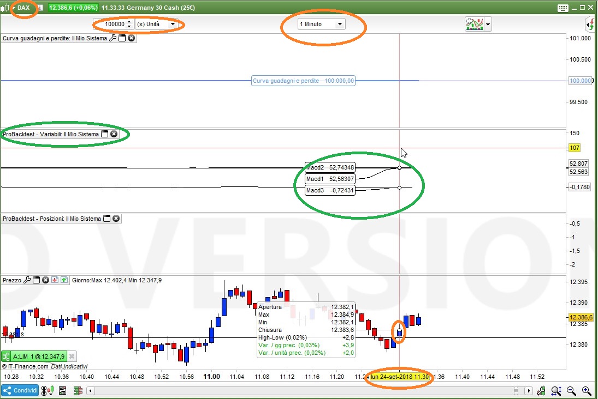Screen dimensions: 598x399
Task: Open the on-screen keyboard icon in title bar
Action: pos(563,8)
